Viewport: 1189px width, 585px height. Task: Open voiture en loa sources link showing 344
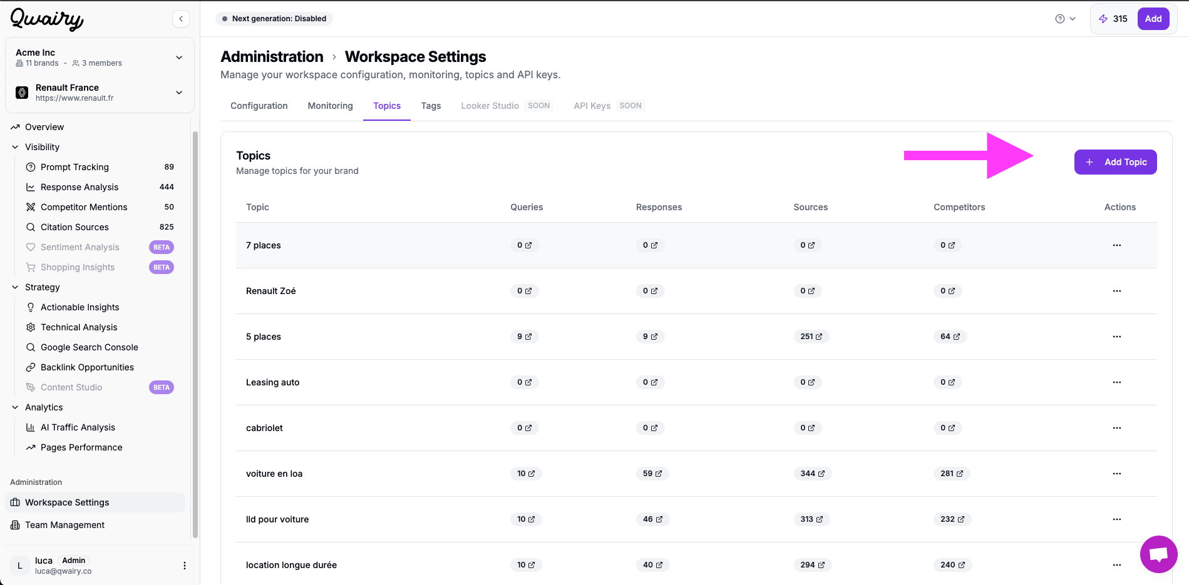pyautogui.click(x=812, y=474)
